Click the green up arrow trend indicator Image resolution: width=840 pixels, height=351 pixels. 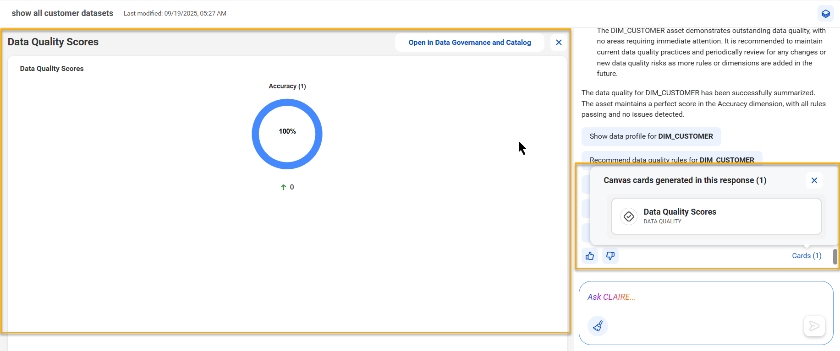click(284, 187)
